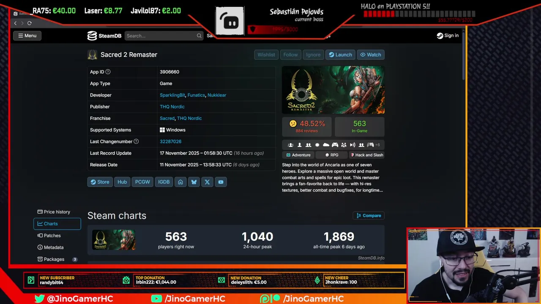Open the X (Twitter) icon
The width and height of the screenshot is (541, 304).
tap(207, 182)
